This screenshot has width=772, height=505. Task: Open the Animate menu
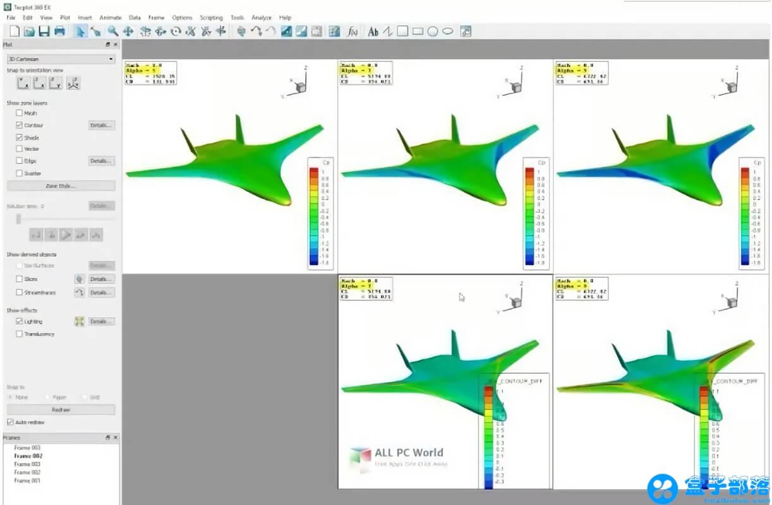click(x=110, y=18)
